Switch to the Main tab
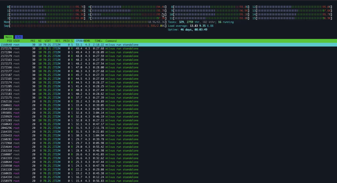This screenshot has width=337, height=183. 9,37
